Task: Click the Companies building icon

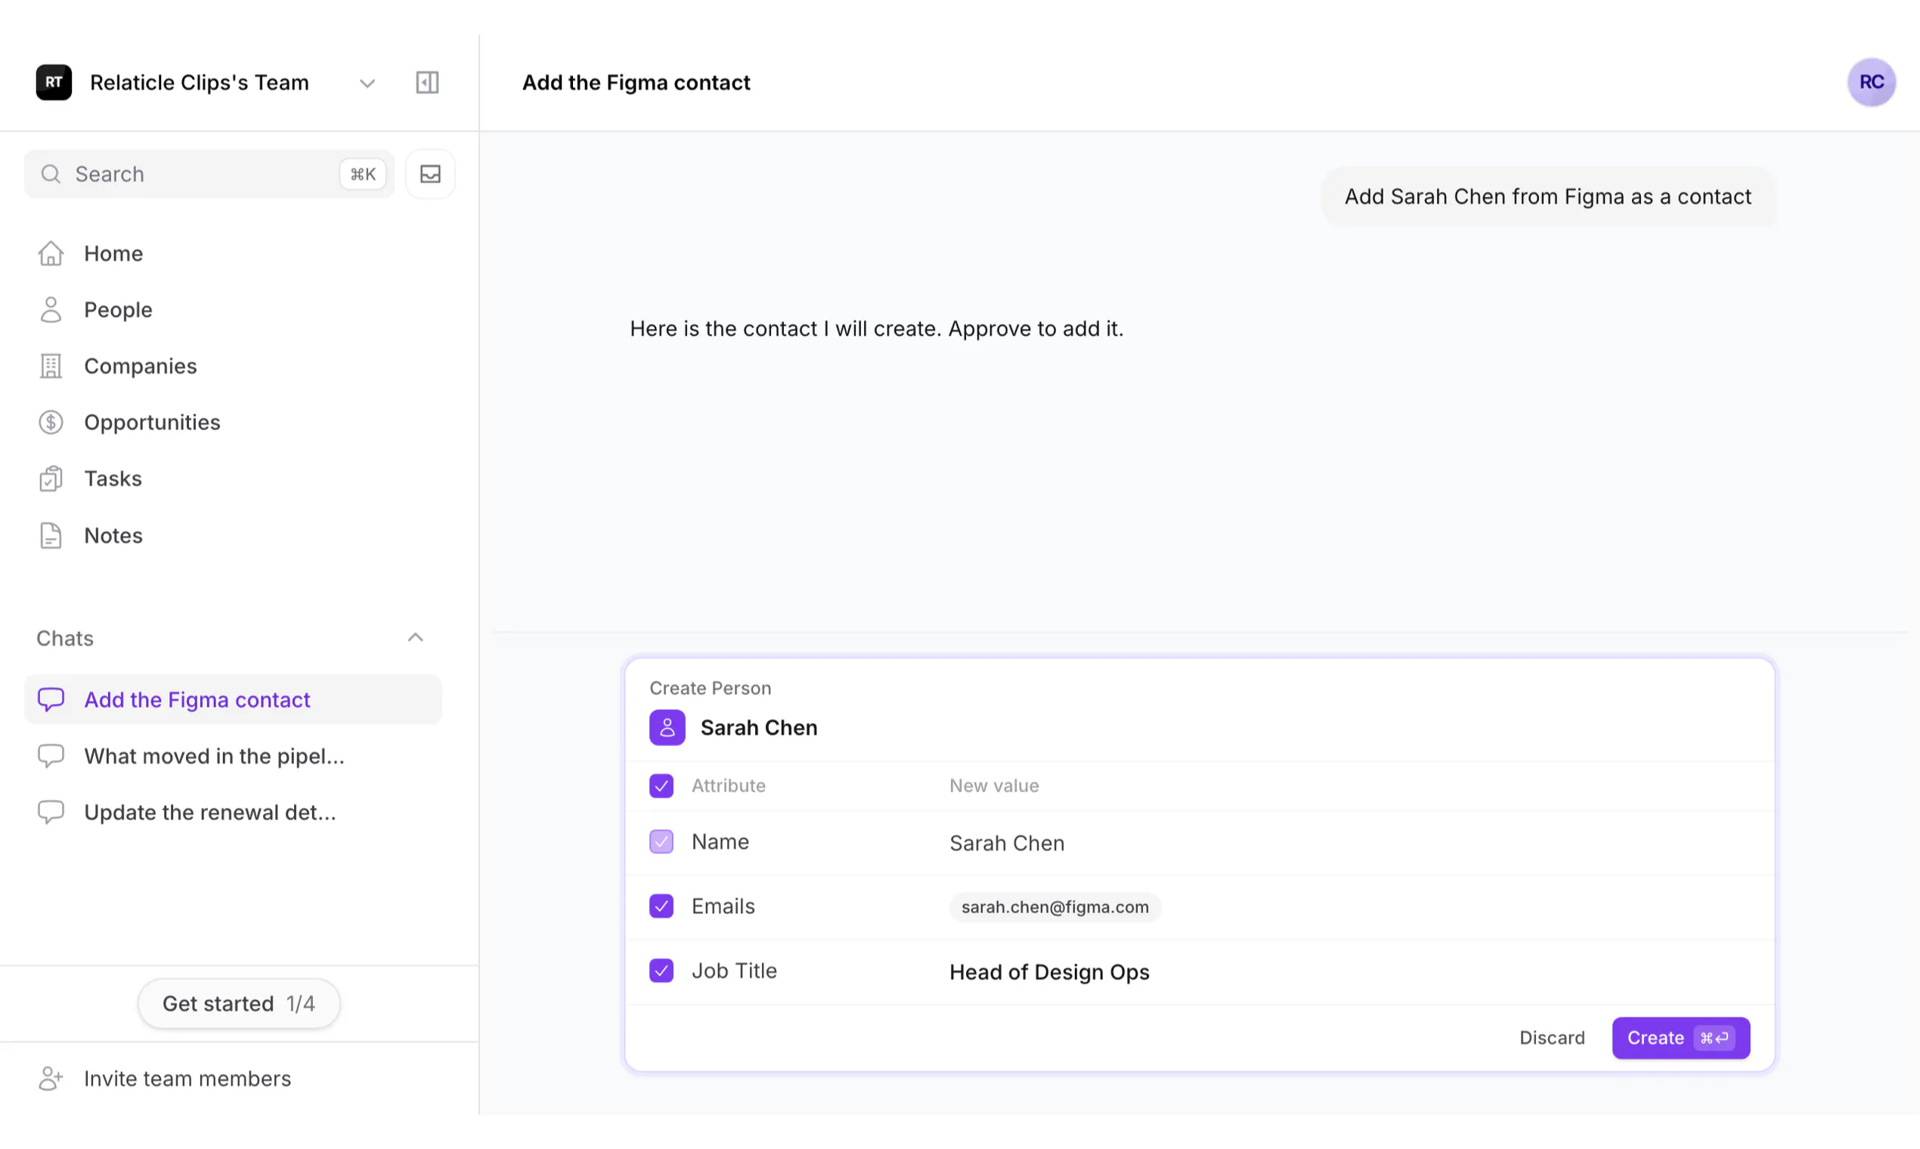Action: pyautogui.click(x=51, y=366)
